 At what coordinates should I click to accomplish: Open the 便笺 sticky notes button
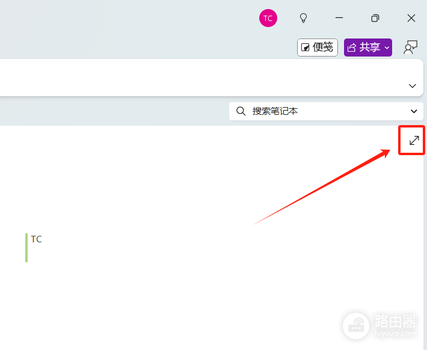tap(318, 48)
